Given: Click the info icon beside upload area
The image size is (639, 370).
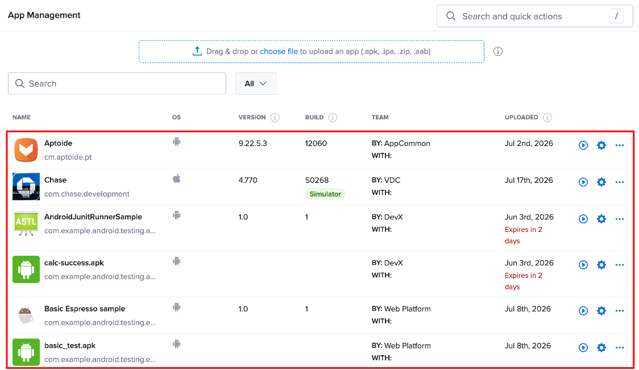Looking at the screenshot, I should click(x=498, y=51).
